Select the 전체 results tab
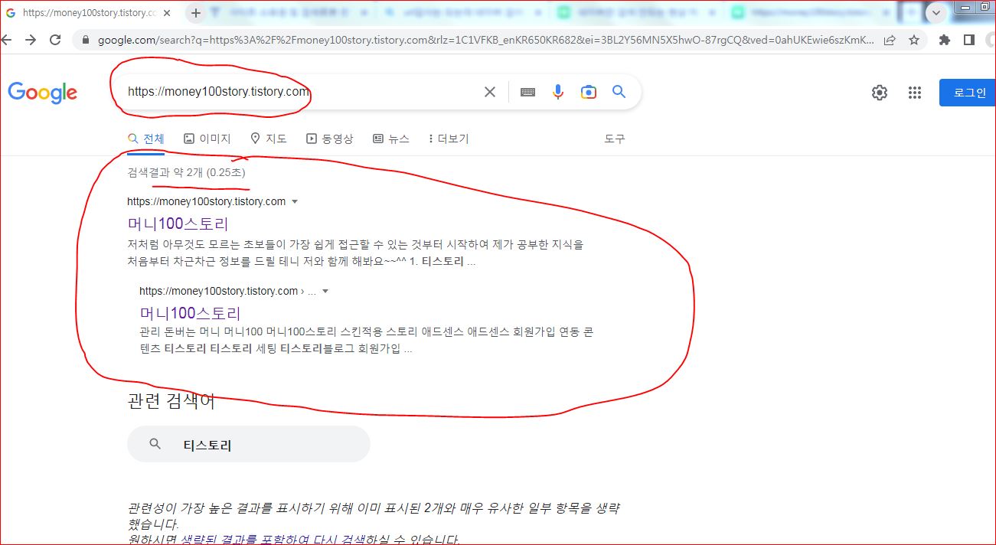Viewport: 996px width, 545px height. click(145, 139)
